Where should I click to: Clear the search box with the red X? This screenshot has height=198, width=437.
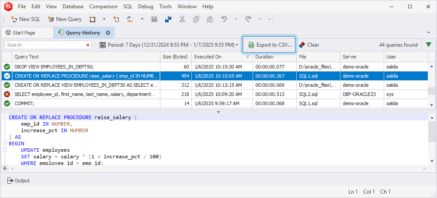click(x=88, y=45)
